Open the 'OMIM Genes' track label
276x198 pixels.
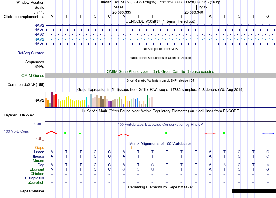tap(33, 75)
